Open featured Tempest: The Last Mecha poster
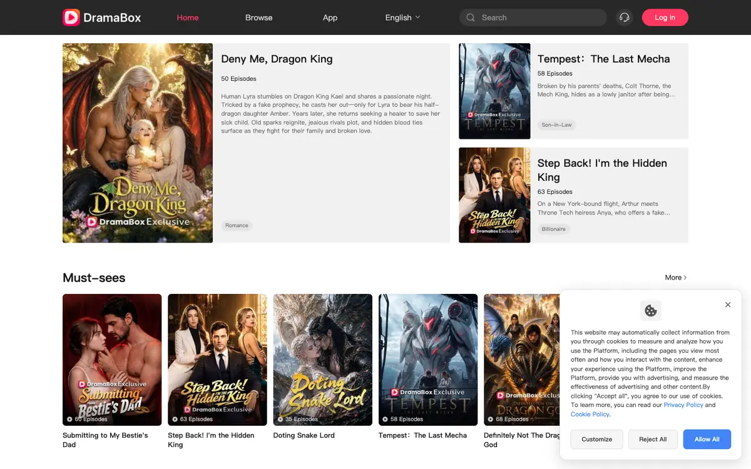 [x=494, y=91]
